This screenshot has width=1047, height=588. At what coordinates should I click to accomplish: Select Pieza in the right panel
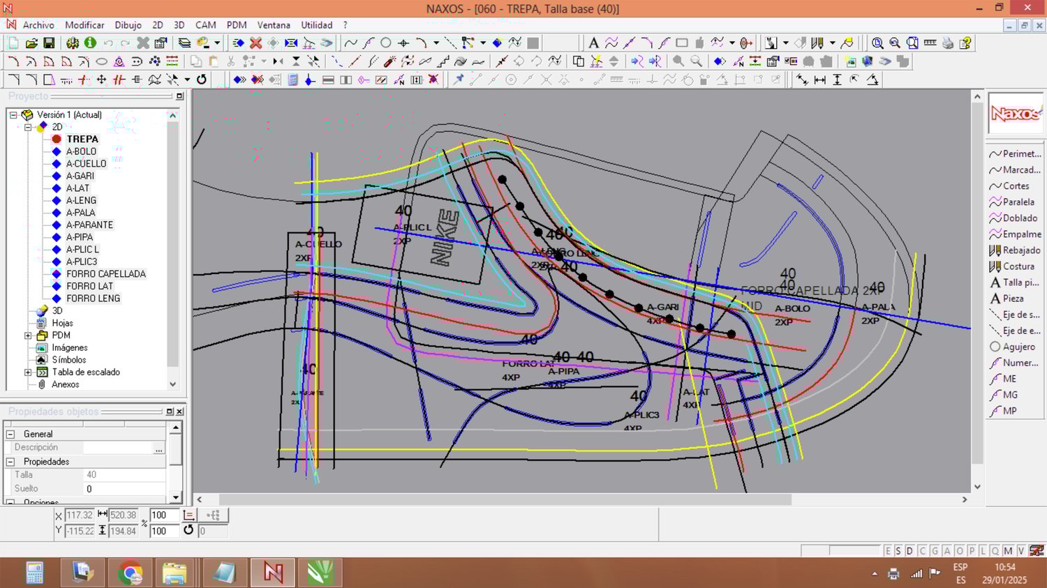pos(1015,299)
